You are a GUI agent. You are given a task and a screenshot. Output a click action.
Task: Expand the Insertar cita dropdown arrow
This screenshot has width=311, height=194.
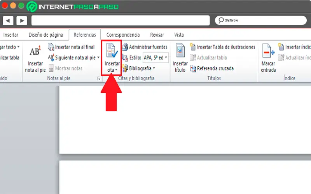[116, 70]
